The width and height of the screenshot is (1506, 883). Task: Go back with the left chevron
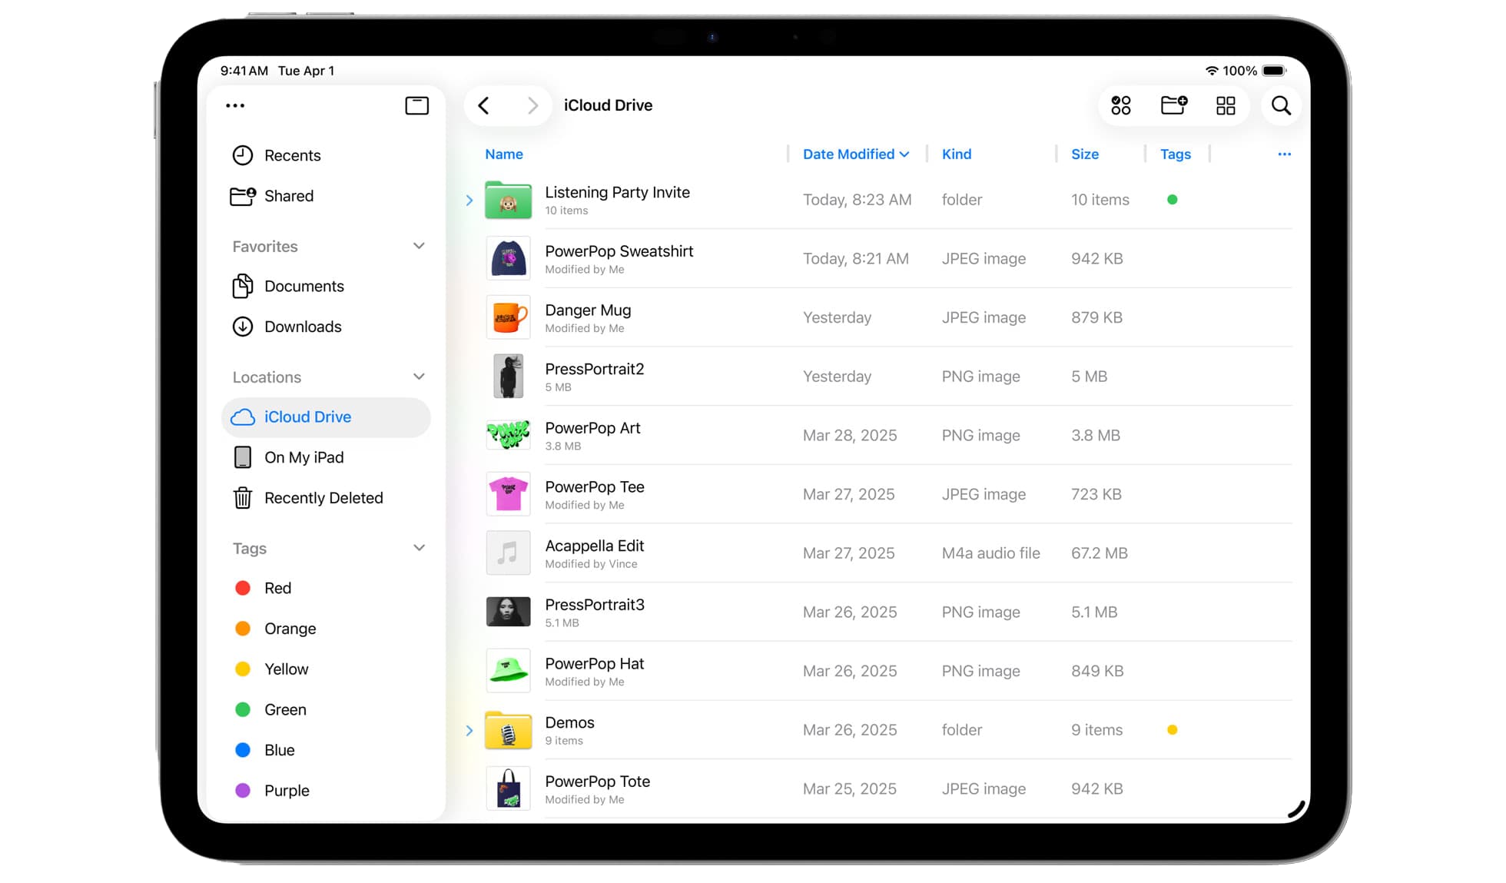pyautogui.click(x=483, y=105)
